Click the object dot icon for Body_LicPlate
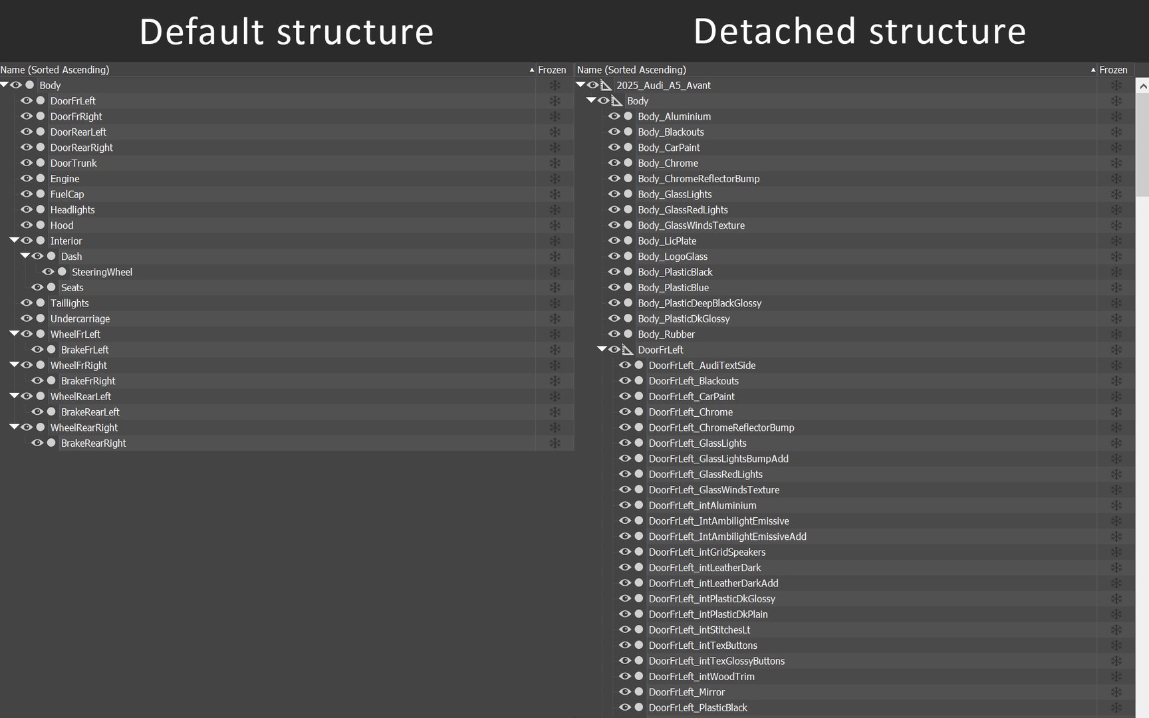Screen dimensions: 1149x718 tap(628, 241)
